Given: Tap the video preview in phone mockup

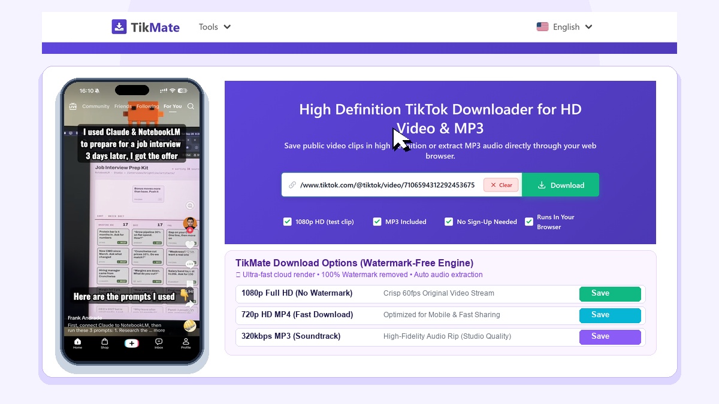Looking at the screenshot, I should [x=132, y=221].
